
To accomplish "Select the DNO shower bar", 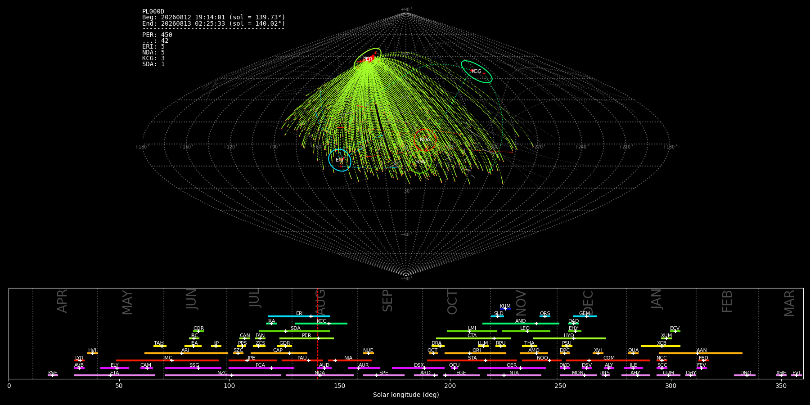I will 745,375.
